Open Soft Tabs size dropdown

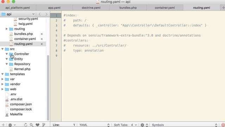[x=126, y=125]
